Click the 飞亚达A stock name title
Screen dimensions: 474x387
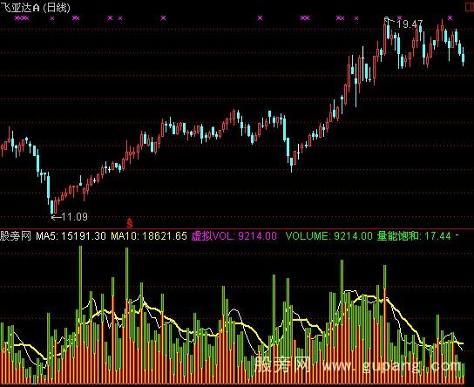pyautogui.click(x=20, y=7)
